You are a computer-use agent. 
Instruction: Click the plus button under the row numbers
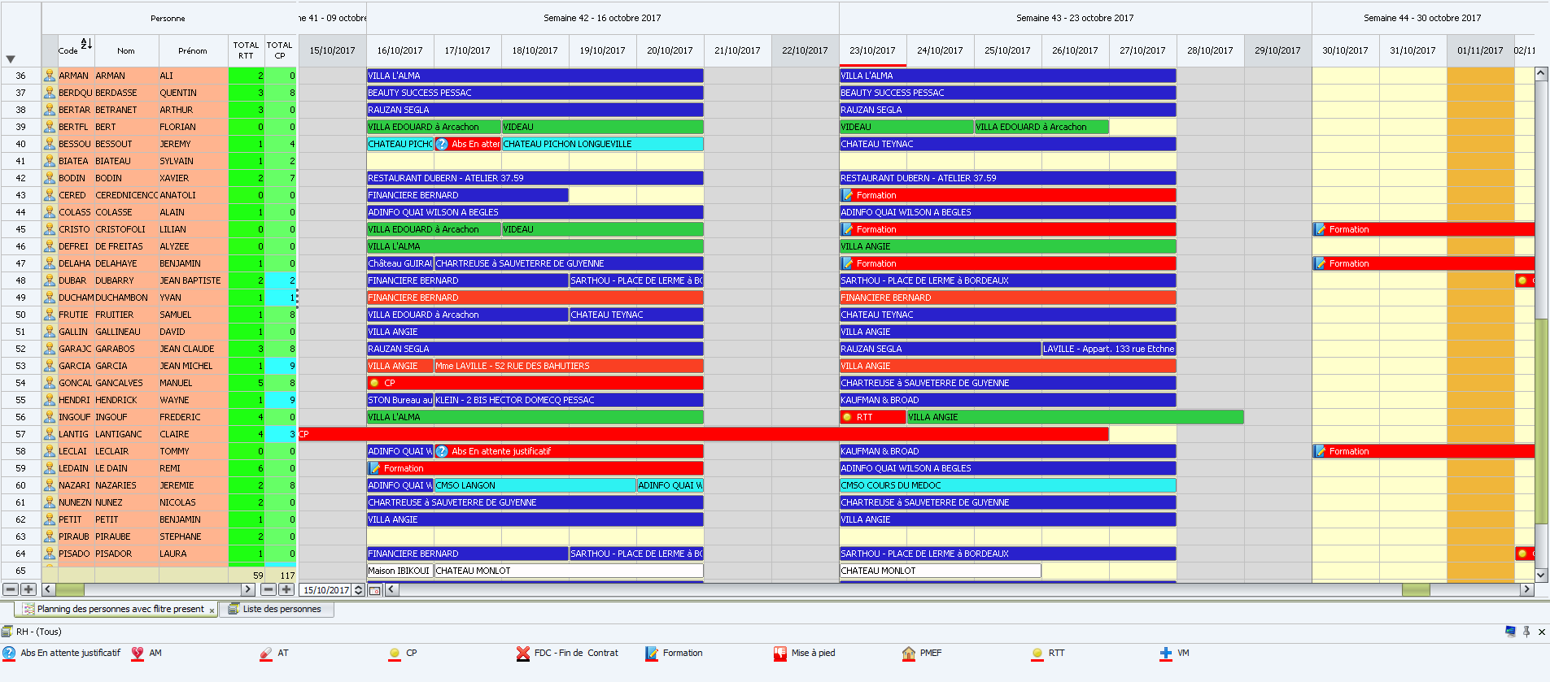[x=28, y=589]
